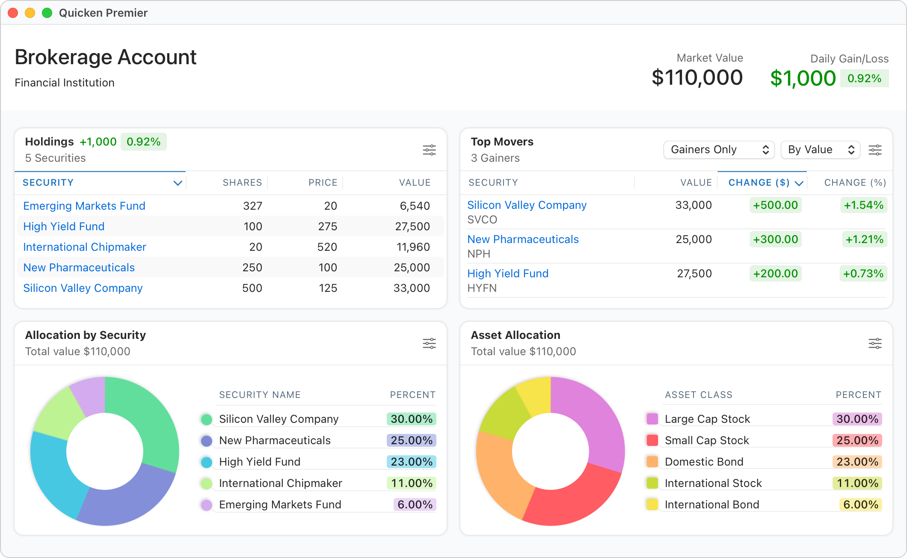Screen dimensions: 907x558
Task: Select Small Cap Stock red swatch
Action: 652,440
